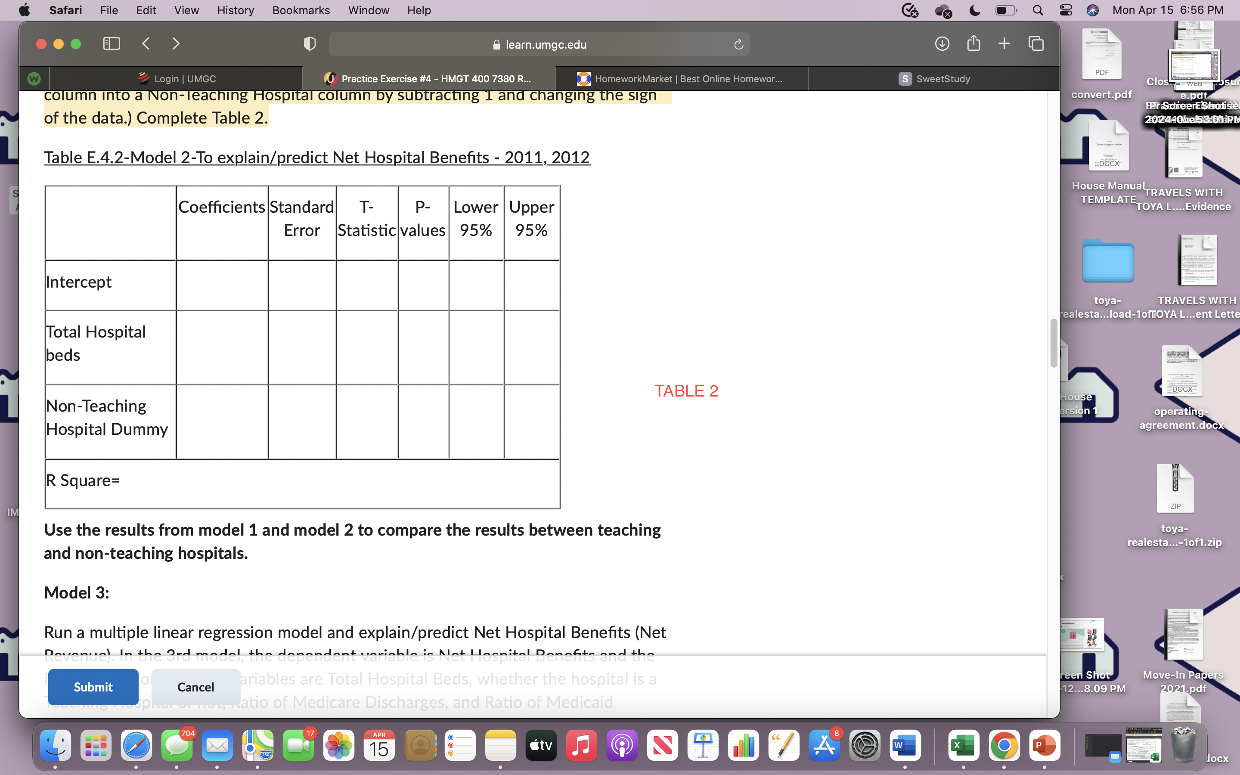Switch to the SweetStudy tab
The image size is (1240, 775).
934,78
